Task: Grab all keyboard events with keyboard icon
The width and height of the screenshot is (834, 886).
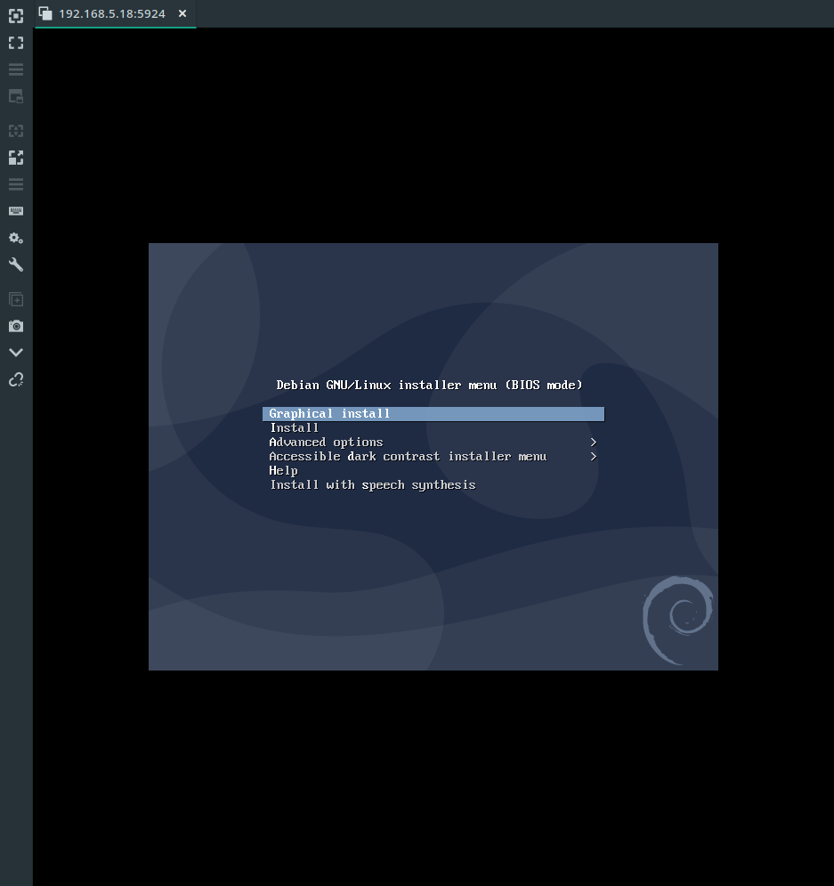Action: point(16,211)
